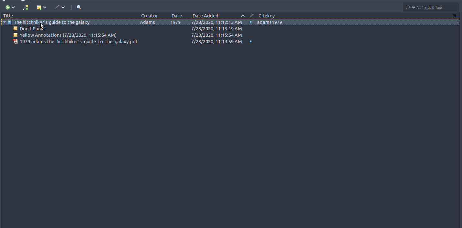Open the New Note yellow note button

point(39,7)
